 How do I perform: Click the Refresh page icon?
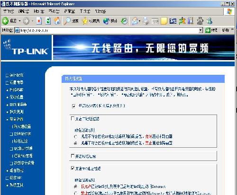click(x=48, y=21)
